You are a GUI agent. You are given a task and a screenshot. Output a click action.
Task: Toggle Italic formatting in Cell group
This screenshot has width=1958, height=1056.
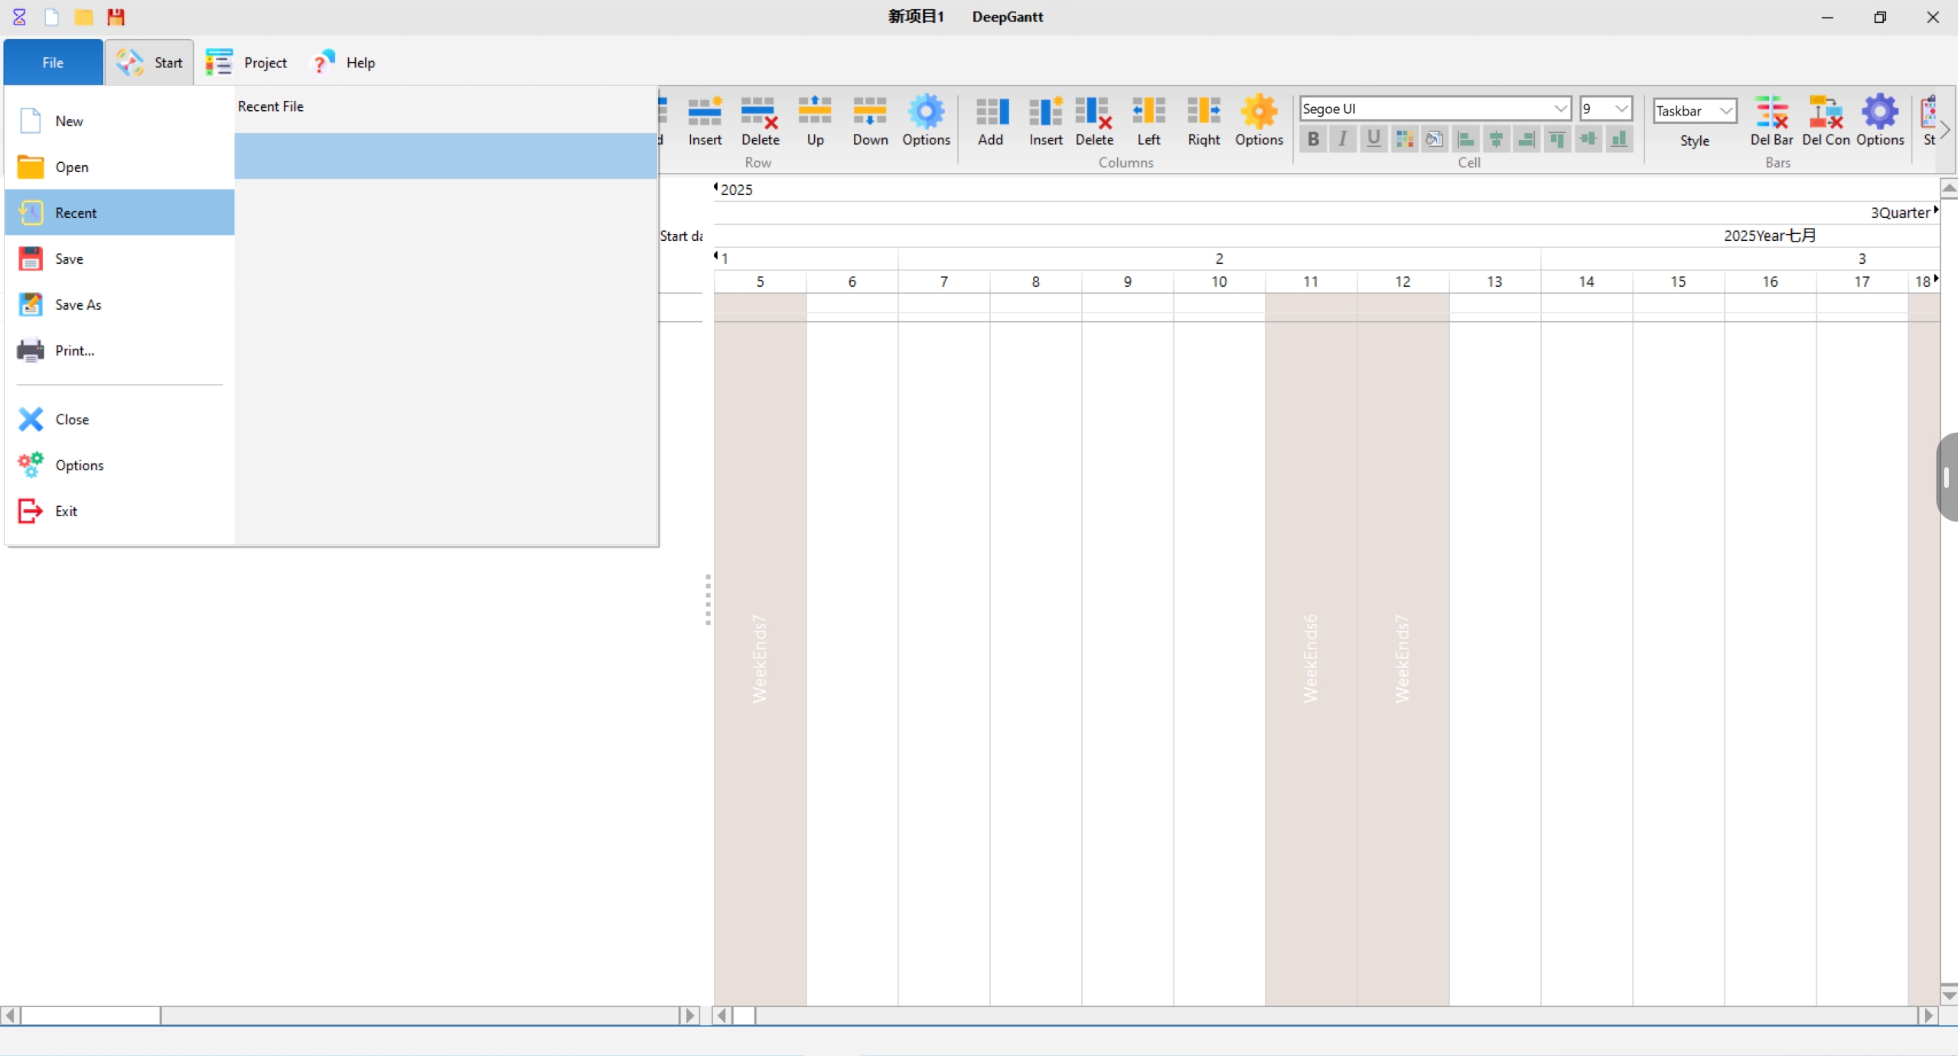[1343, 138]
